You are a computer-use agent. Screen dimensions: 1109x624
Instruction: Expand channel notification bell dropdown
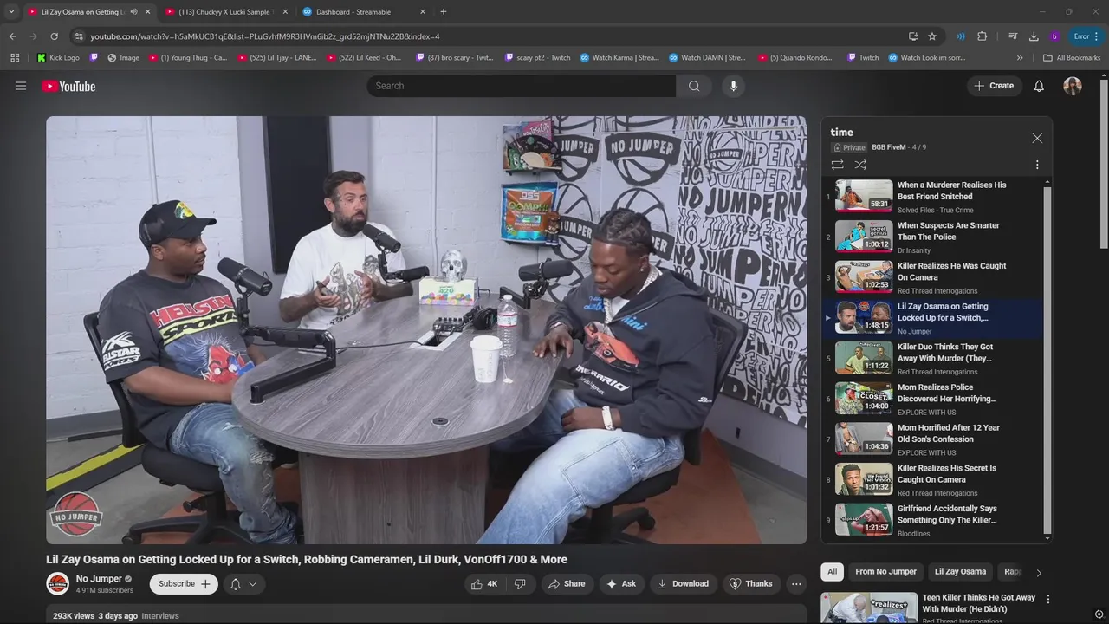click(x=243, y=584)
